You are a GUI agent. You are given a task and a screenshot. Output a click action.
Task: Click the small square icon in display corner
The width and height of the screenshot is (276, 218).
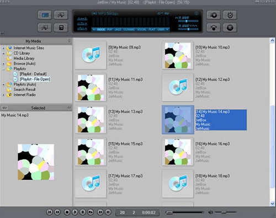(197, 13)
